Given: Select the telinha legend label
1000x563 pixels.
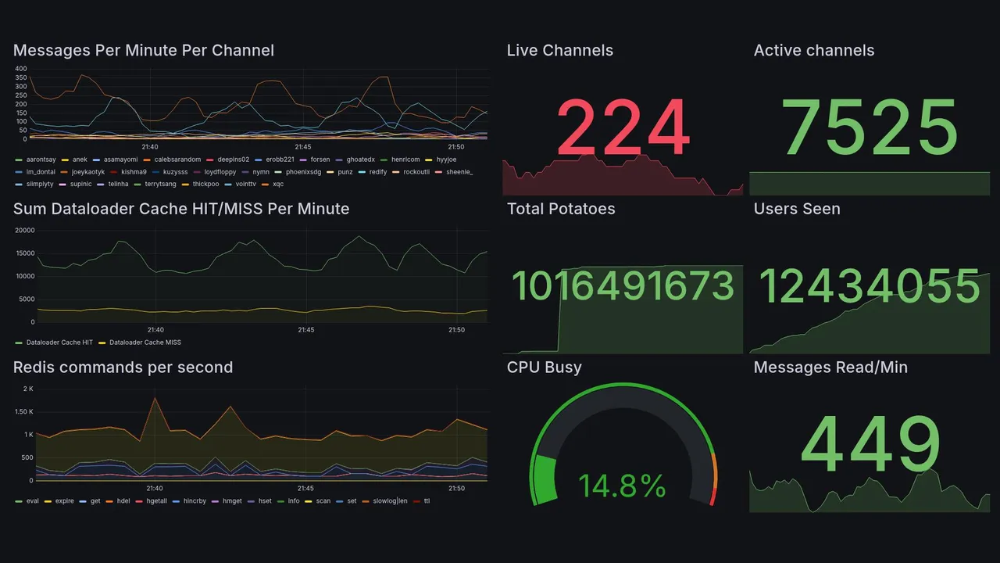Looking at the screenshot, I should click(118, 185).
